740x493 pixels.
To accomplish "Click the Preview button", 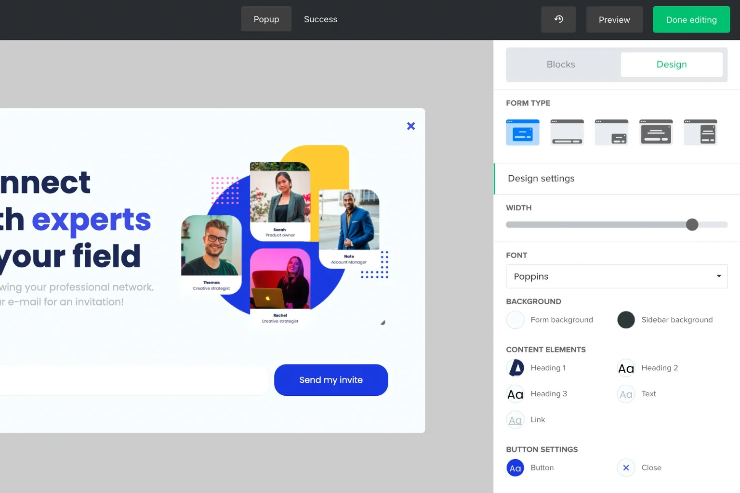I will pyautogui.click(x=614, y=20).
